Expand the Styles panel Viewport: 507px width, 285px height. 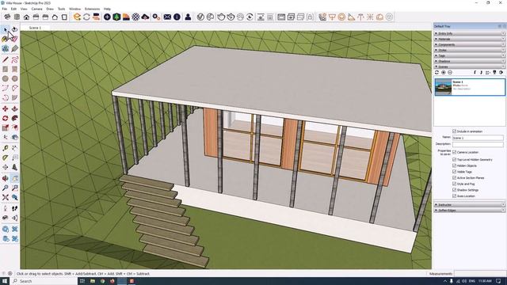tap(470, 50)
